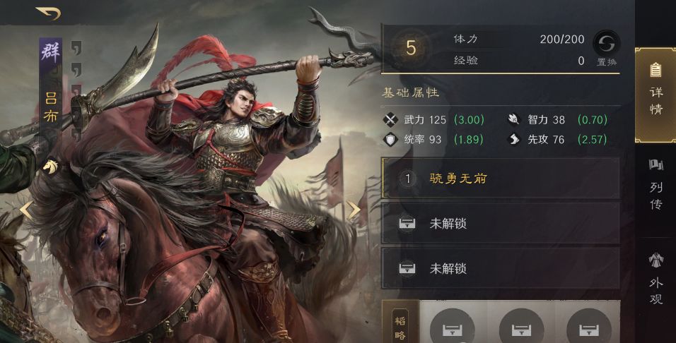Tap the first 未解锁 locked skill

501,223
